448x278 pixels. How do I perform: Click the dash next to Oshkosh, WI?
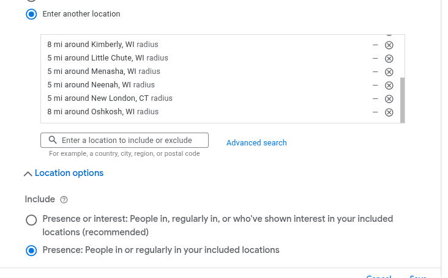[x=375, y=112]
